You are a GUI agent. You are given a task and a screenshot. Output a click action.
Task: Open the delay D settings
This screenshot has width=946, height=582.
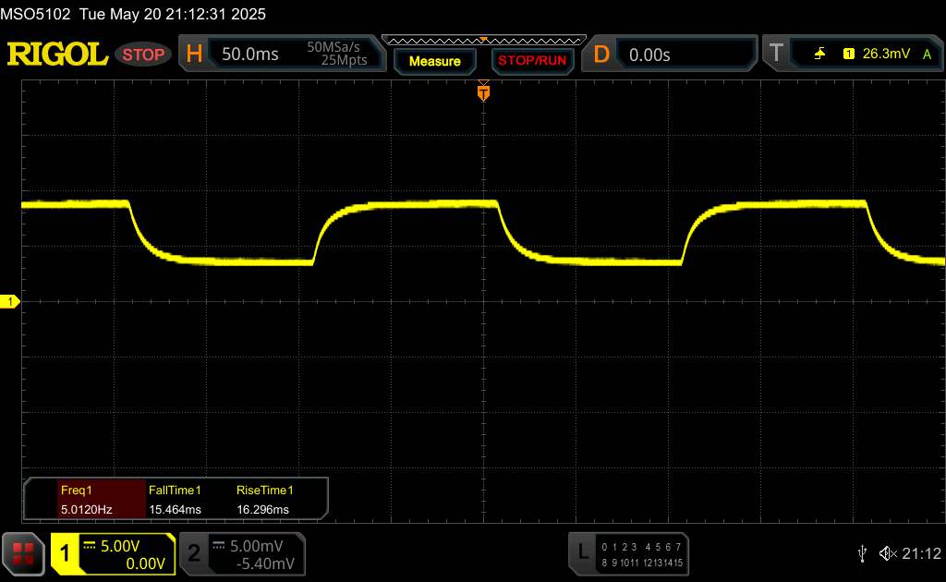(x=600, y=55)
